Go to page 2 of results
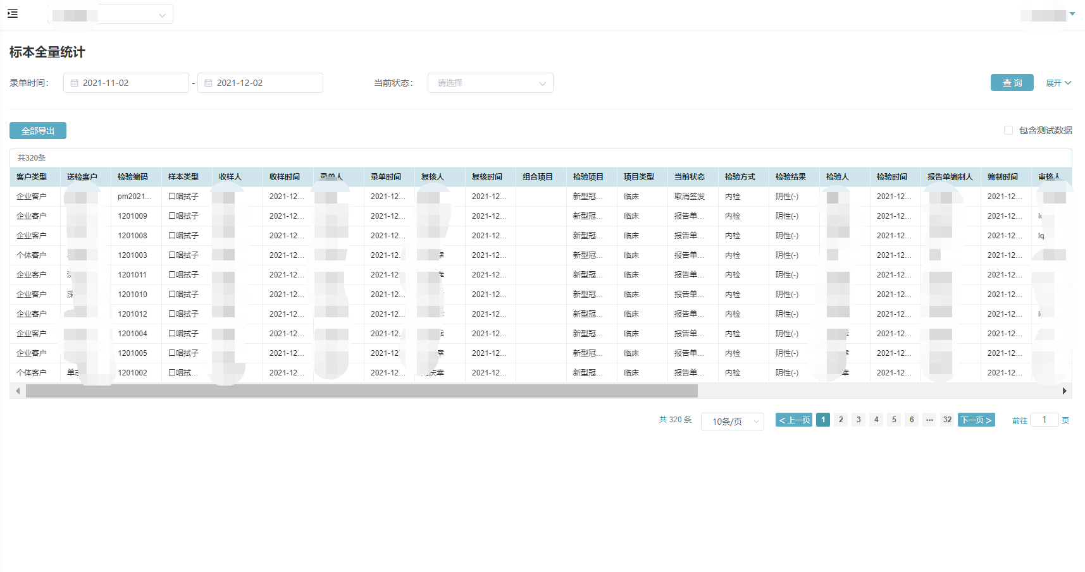The image size is (1085, 572). [841, 420]
